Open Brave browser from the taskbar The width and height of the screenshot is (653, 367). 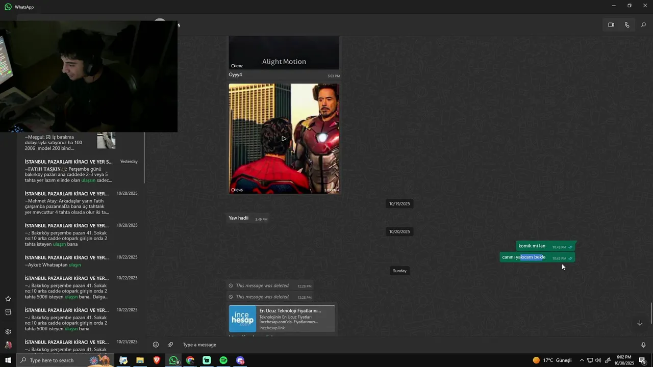tap(157, 360)
